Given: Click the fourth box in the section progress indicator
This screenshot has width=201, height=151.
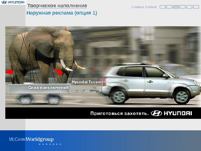Looking at the screenshot, I should pos(182,7).
